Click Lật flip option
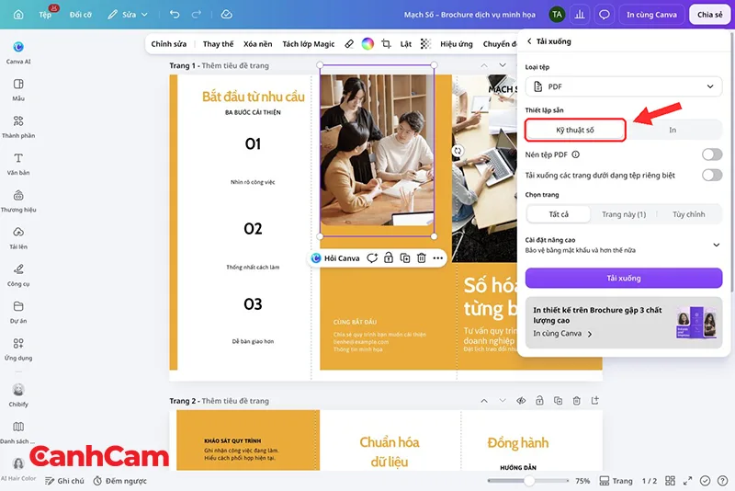 pyautogui.click(x=406, y=43)
